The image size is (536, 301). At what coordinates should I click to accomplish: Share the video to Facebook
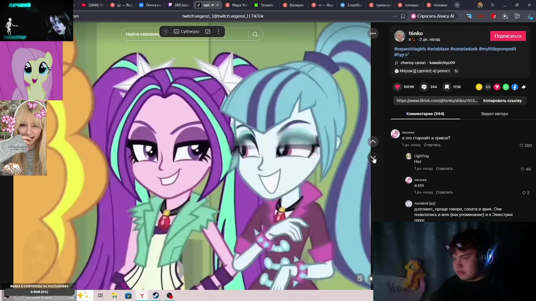click(515, 87)
